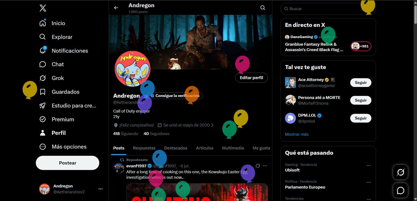
Task: Click '¡Feliz cumpleaños!' text
Action: click(136, 125)
